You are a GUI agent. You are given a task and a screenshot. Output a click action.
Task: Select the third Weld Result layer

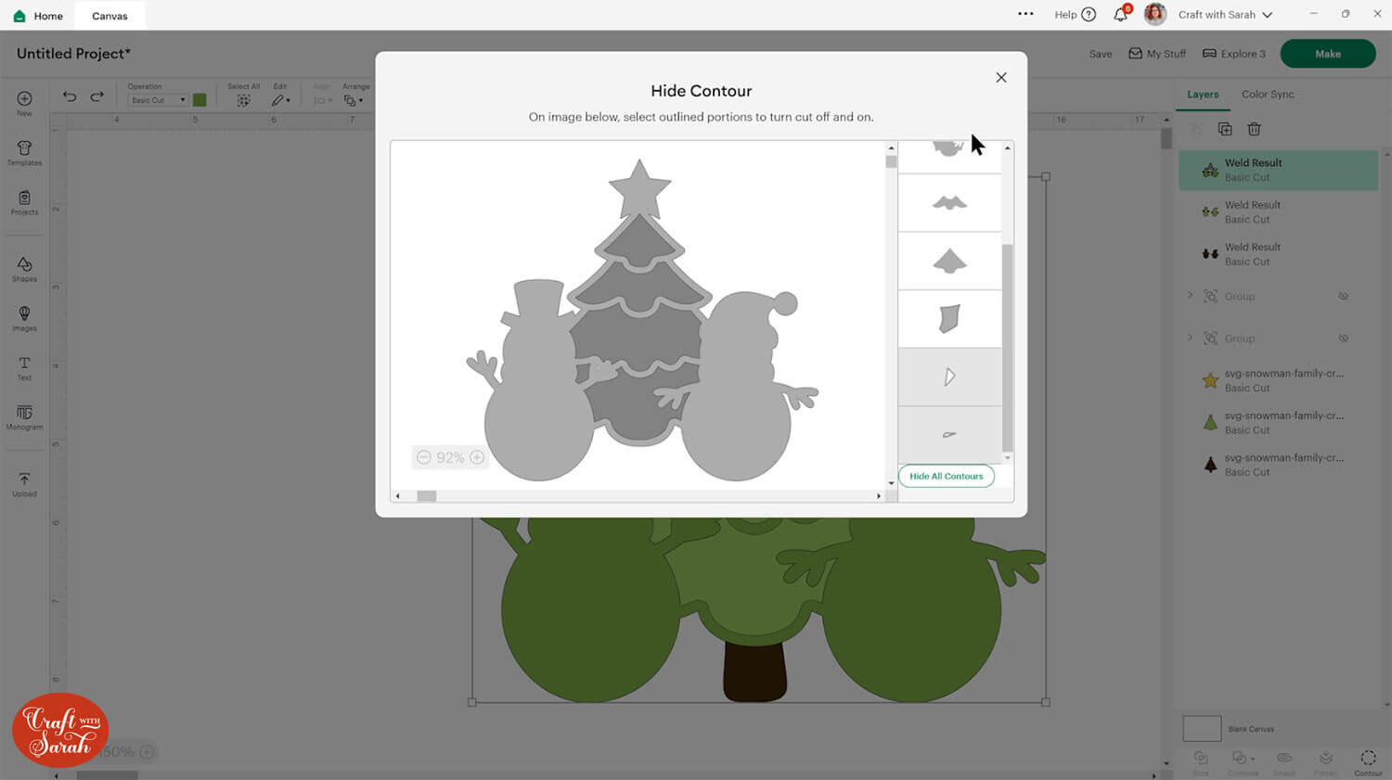pos(1278,254)
